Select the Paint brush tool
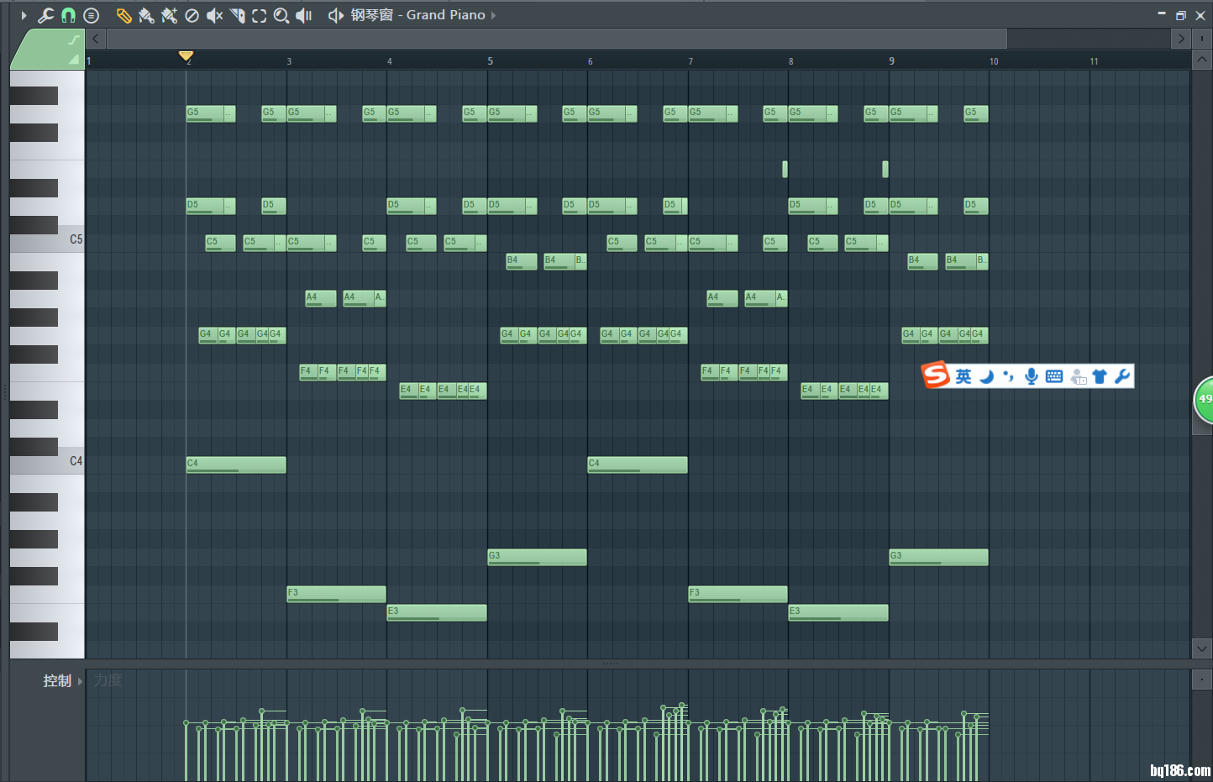This screenshot has height=782, width=1213. pyautogui.click(x=146, y=15)
